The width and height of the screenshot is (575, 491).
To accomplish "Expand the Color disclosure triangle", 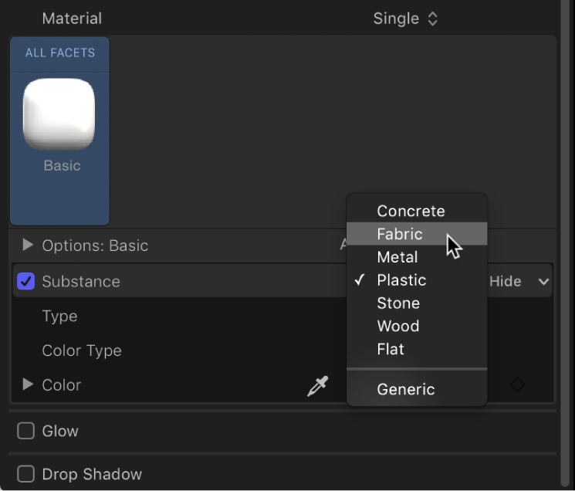I will pyautogui.click(x=29, y=384).
